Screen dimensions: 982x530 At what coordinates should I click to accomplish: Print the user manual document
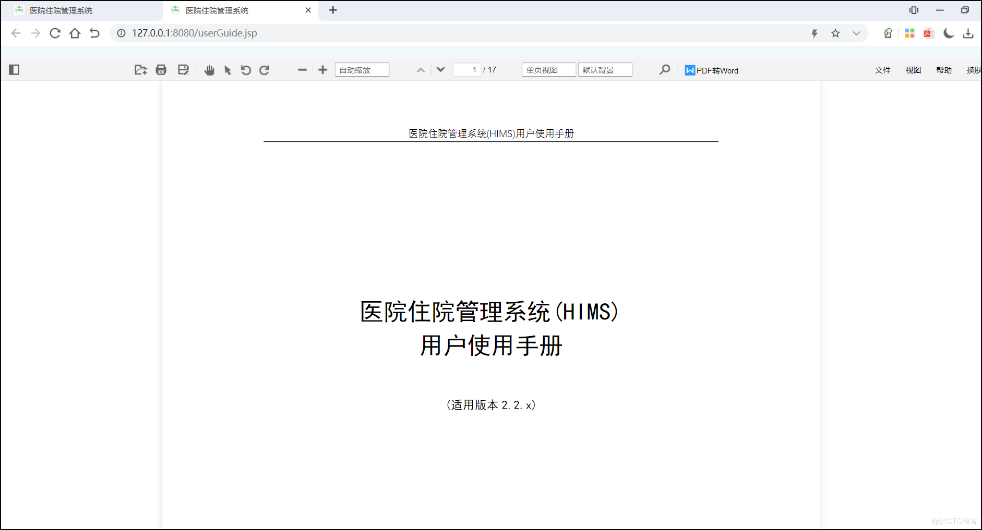[x=161, y=69]
